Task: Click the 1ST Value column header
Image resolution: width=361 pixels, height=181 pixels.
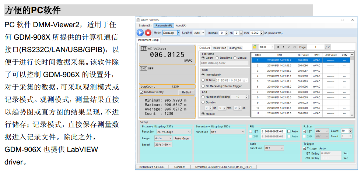Action: click(x=303, y=55)
